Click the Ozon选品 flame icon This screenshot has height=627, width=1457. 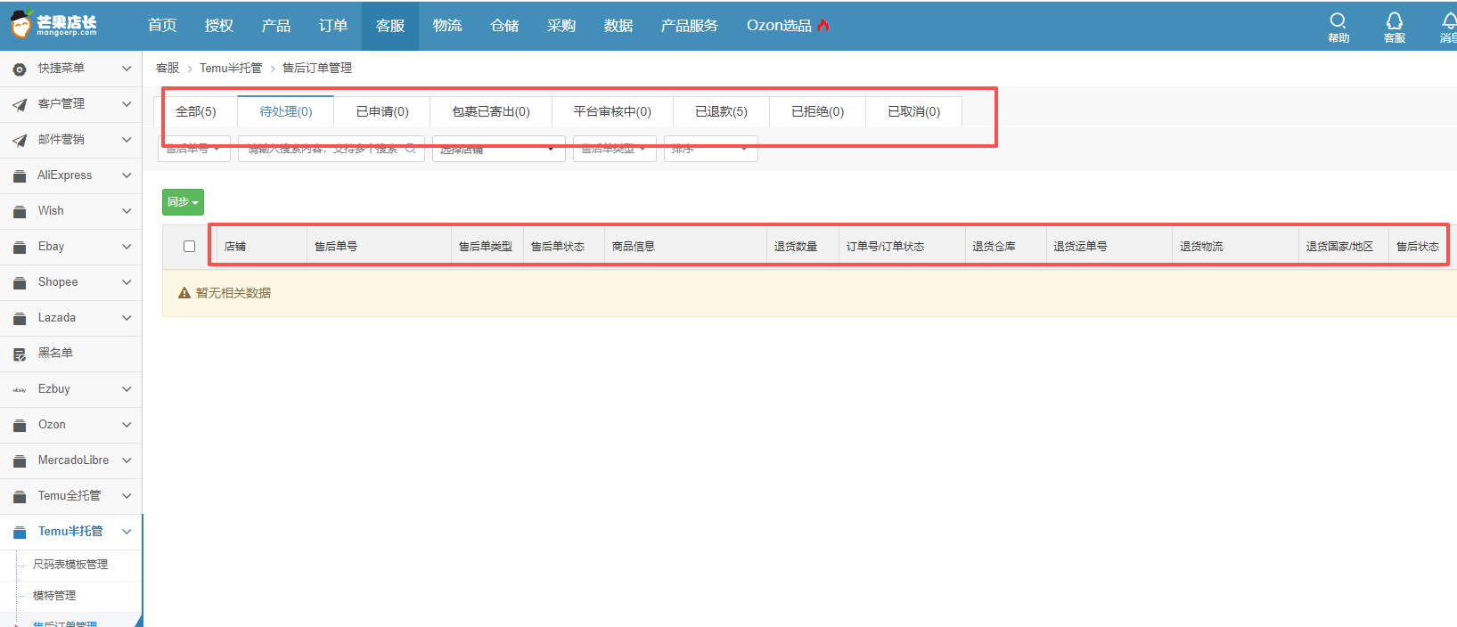pyautogui.click(x=823, y=25)
